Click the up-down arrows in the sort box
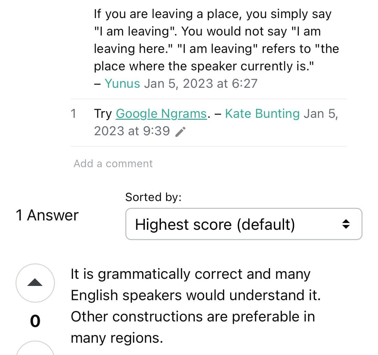378x355 pixels. pyautogui.click(x=346, y=224)
